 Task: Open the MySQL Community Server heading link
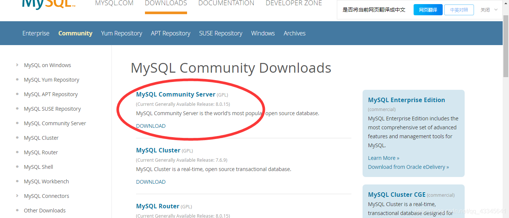click(176, 94)
